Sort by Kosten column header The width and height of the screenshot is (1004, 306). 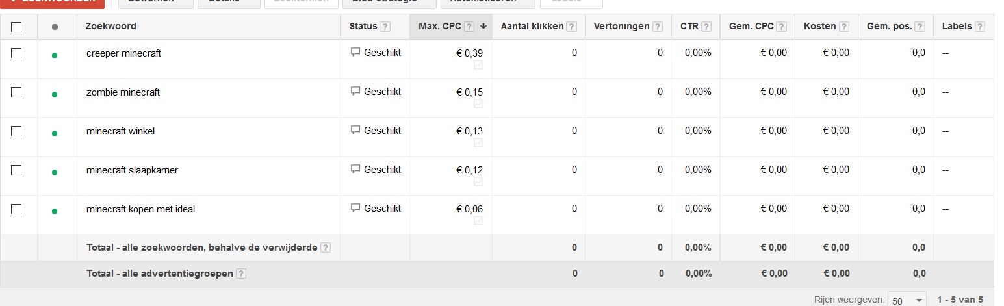click(819, 26)
